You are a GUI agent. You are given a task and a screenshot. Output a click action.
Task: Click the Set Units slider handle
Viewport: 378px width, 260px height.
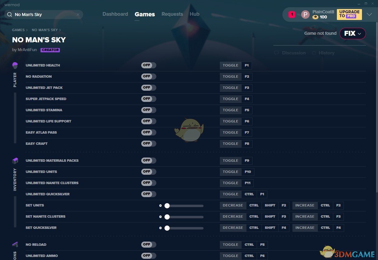click(x=167, y=206)
